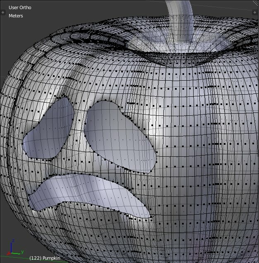Click the 'Meters' unit label
This screenshot has height=263, width=259.
coord(16,16)
